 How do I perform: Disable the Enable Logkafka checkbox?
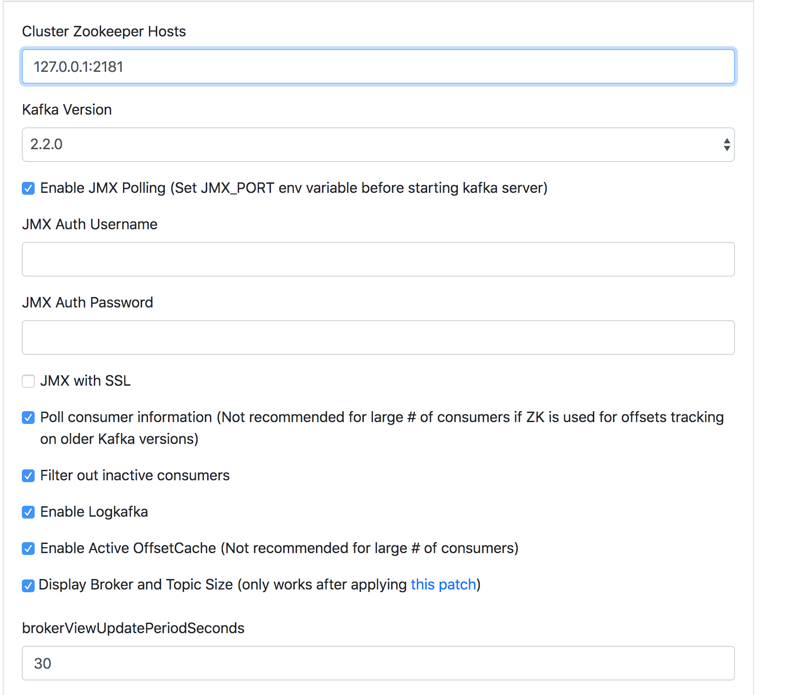28,512
